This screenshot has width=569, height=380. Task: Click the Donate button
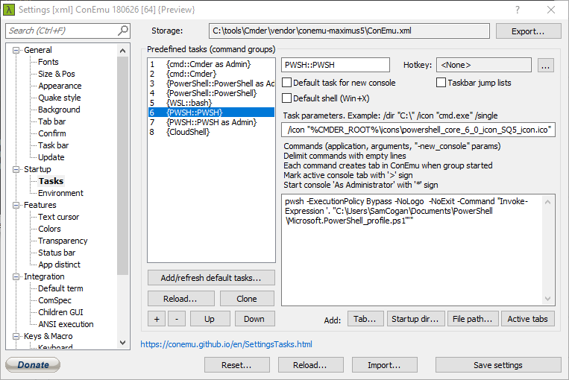pyautogui.click(x=33, y=365)
